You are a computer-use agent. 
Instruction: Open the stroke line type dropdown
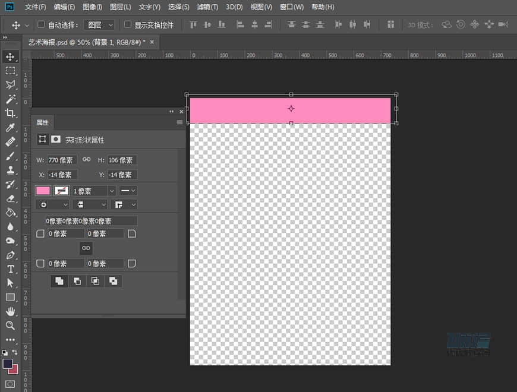tap(128, 191)
